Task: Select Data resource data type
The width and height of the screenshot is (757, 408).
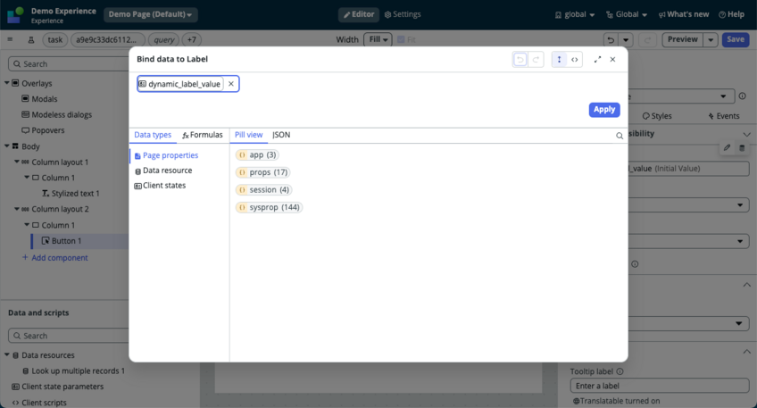Action: [163, 171]
